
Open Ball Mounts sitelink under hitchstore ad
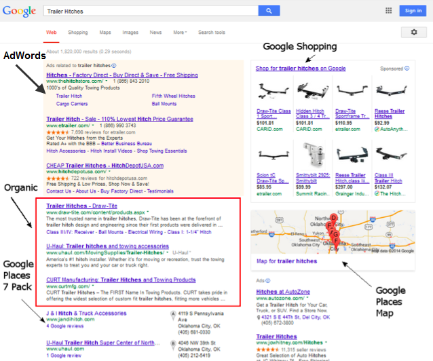pyautogui.click(x=164, y=104)
